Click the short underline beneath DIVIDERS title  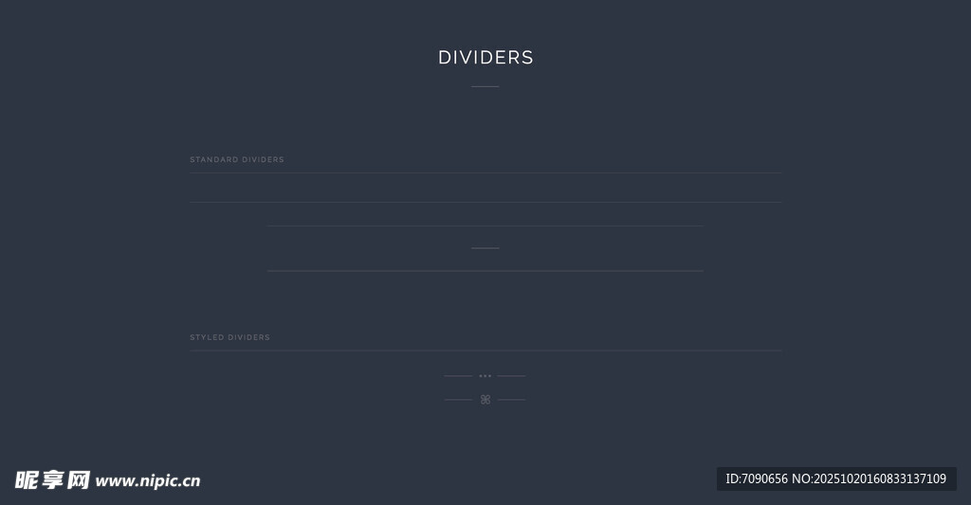click(485, 86)
